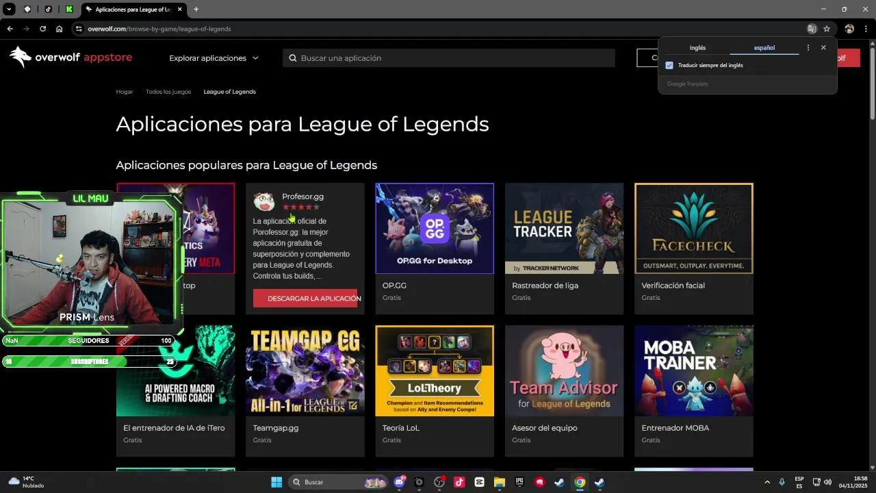Click the search magnifier icon in Overwolf

tap(293, 58)
